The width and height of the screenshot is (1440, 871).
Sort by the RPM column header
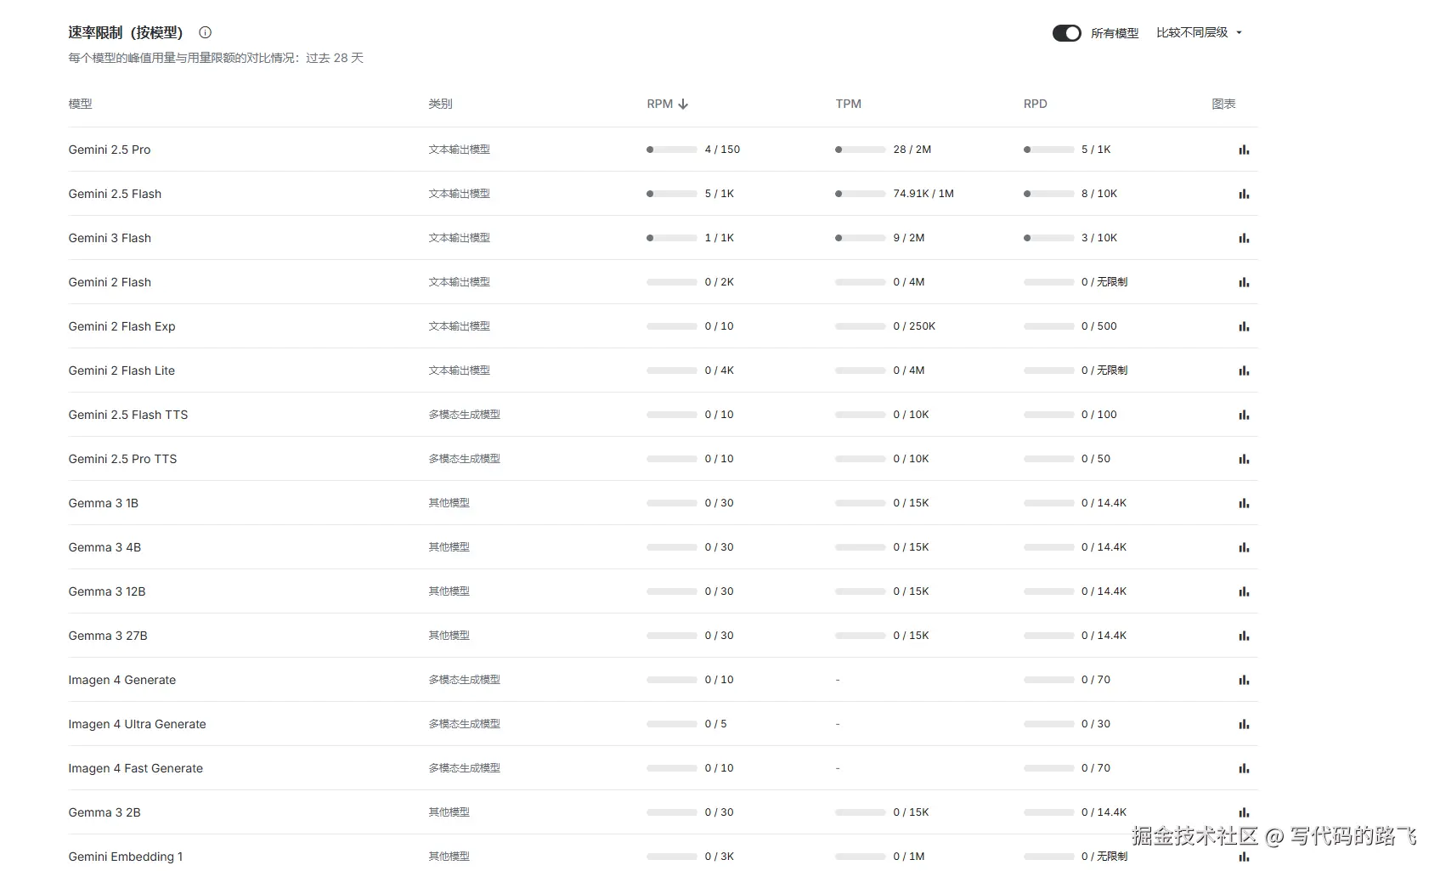coord(667,104)
